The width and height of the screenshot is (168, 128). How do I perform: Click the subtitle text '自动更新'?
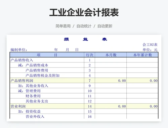click(x=105, y=26)
